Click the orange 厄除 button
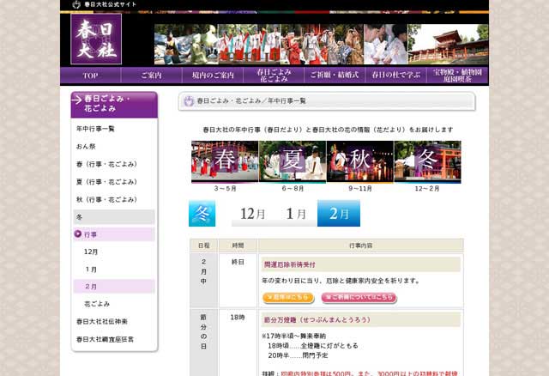 click(x=288, y=298)
